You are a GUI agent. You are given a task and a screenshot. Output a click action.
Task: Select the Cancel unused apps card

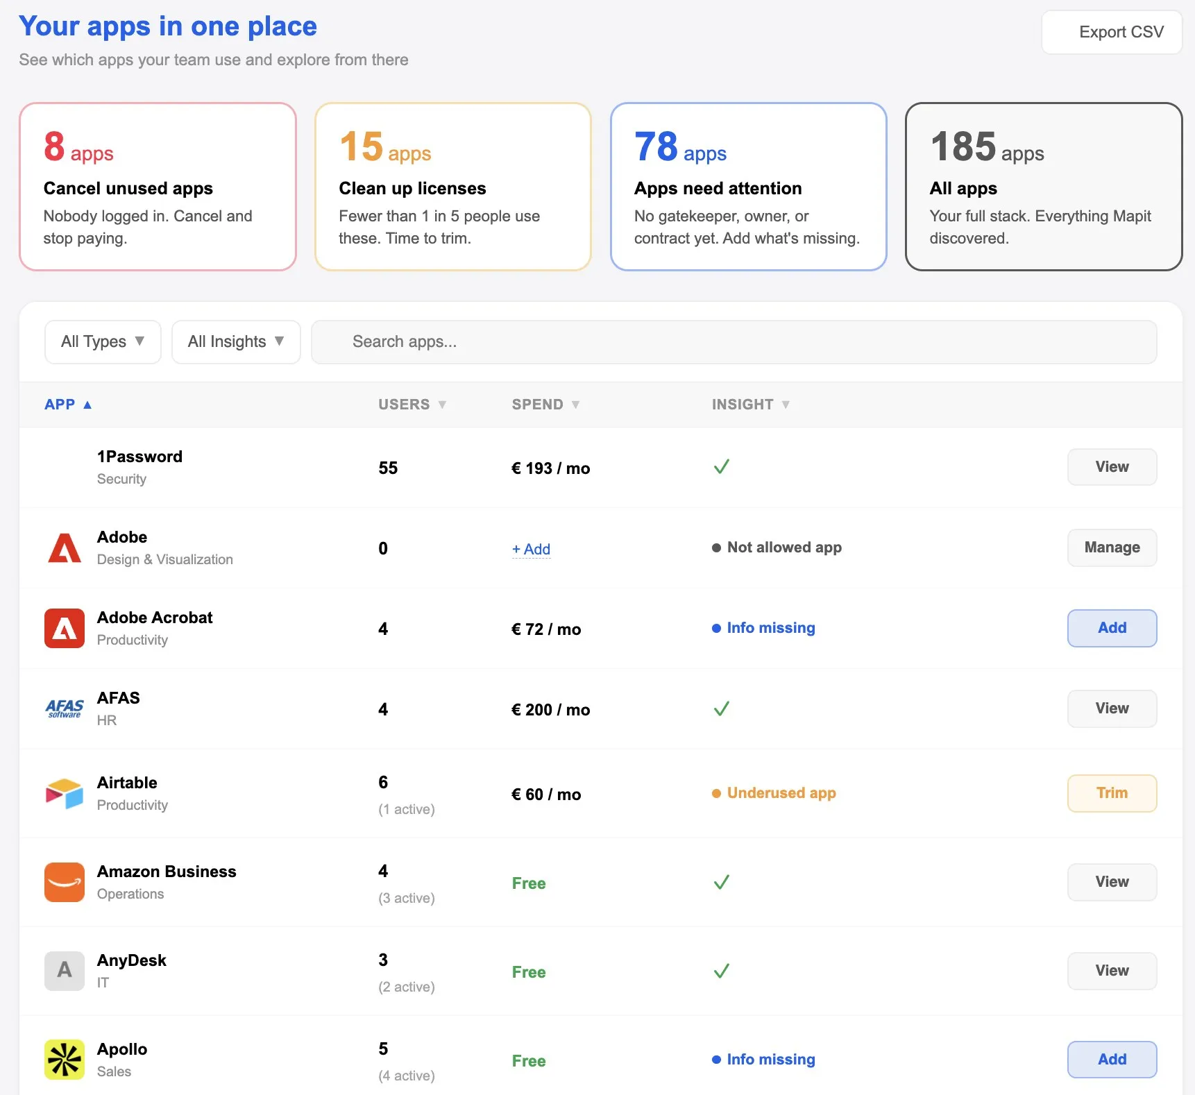coord(158,187)
